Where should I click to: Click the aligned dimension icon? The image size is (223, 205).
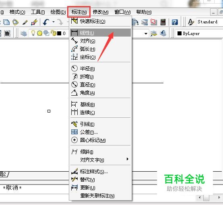click(74, 41)
